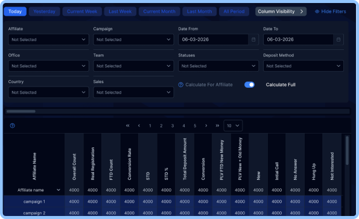Jump to the last page

coord(217,126)
